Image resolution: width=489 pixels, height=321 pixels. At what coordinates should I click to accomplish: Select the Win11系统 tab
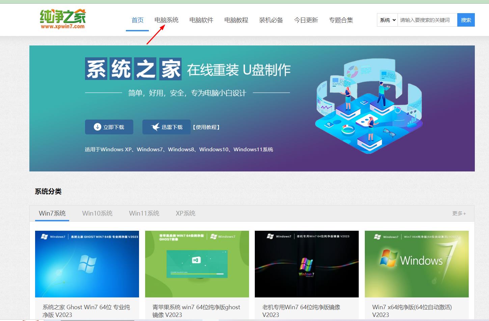[x=144, y=213]
